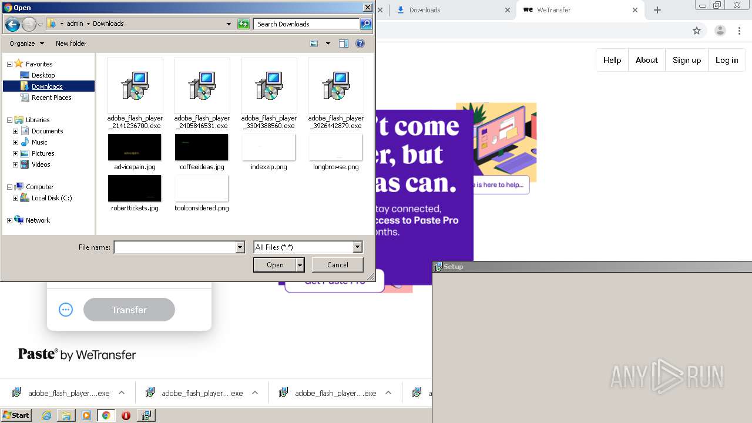Screen dimensions: 752x423
Task: Open a new Chrome tab
Action: click(x=657, y=10)
